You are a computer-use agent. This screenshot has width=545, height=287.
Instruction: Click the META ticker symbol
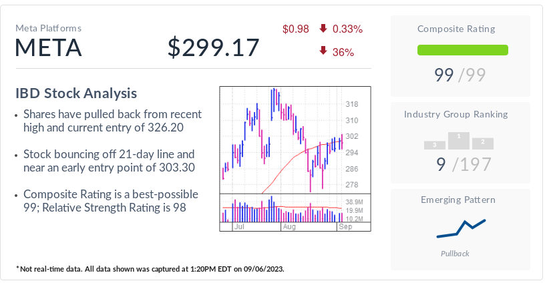[47, 48]
